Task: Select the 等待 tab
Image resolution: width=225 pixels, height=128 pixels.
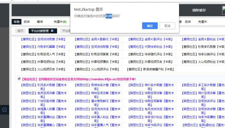Action: (40, 22)
